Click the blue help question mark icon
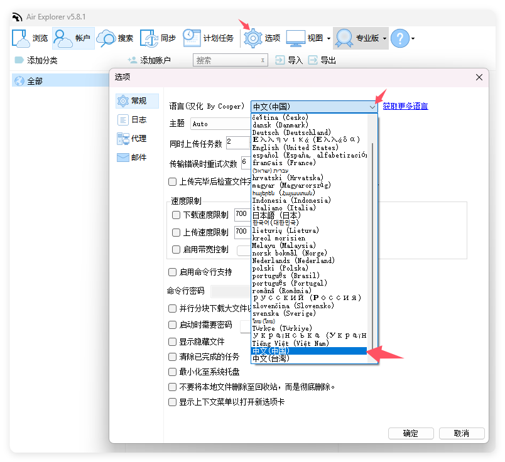Viewport: 505px width, 462px height. pos(399,38)
